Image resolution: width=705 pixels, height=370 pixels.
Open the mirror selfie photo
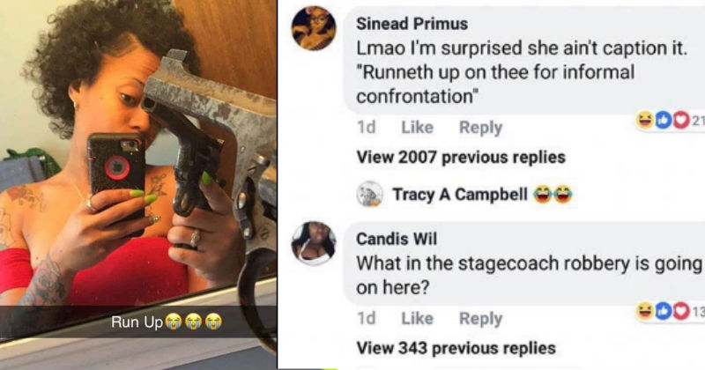(x=138, y=185)
